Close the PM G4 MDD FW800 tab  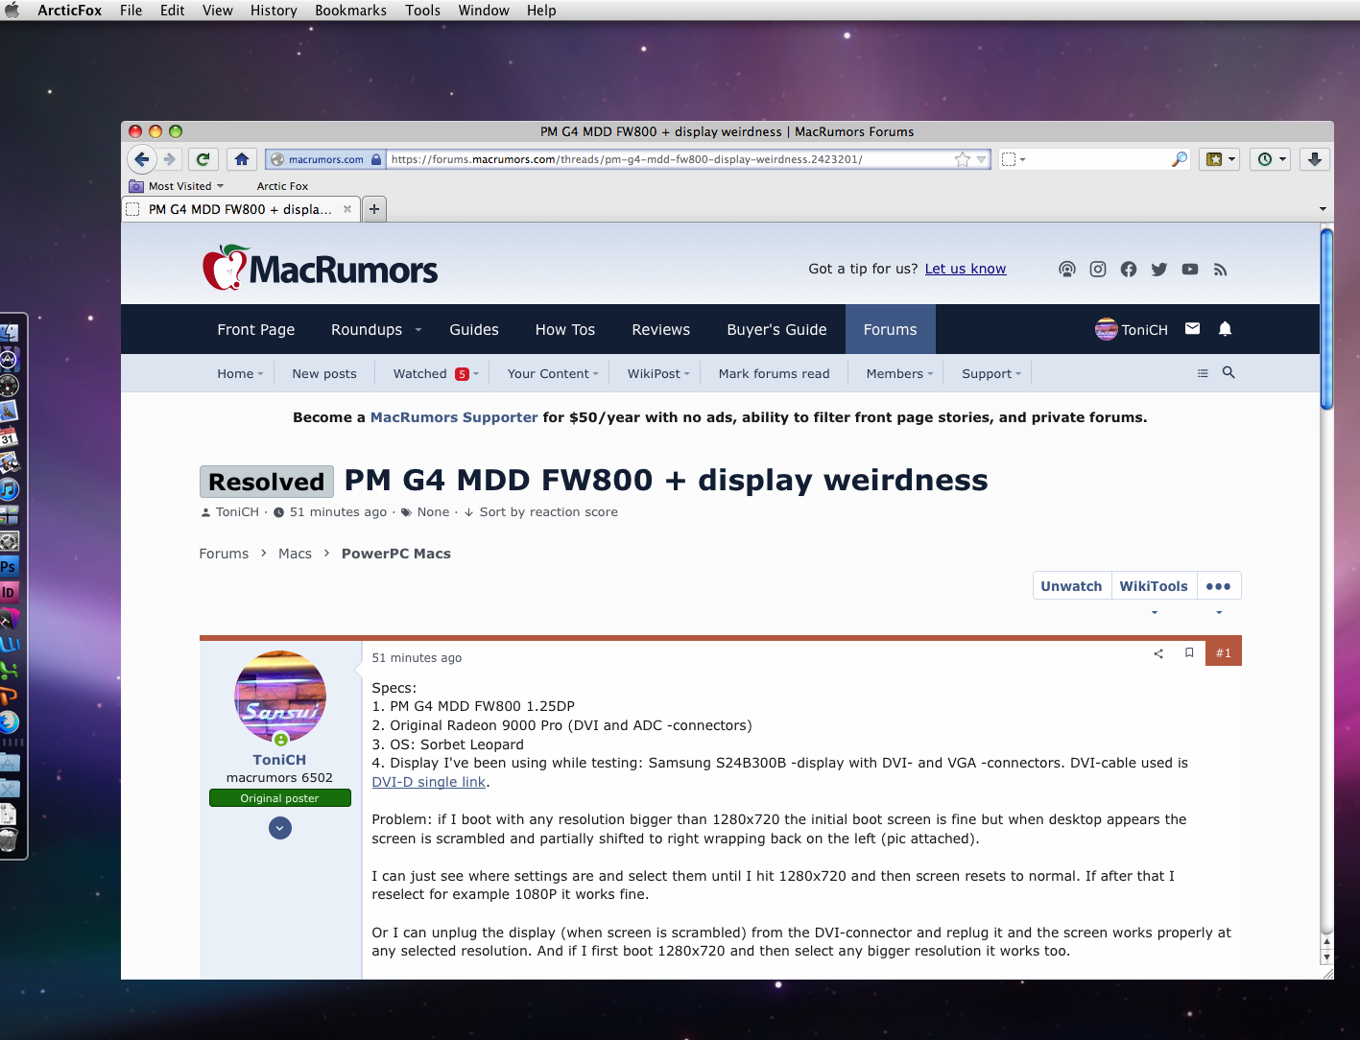(347, 209)
